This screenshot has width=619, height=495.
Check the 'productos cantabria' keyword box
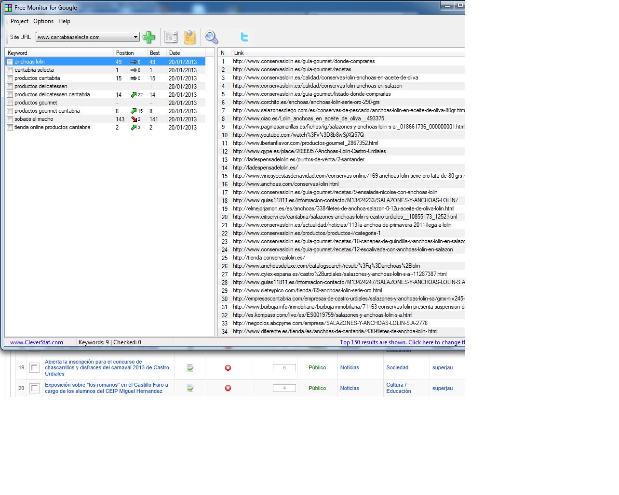pyautogui.click(x=10, y=78)
